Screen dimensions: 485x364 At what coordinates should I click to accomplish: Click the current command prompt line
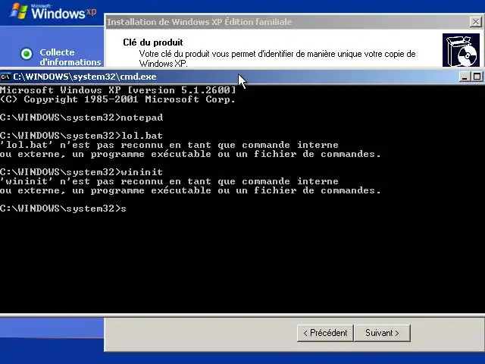[x=63, y=209]
